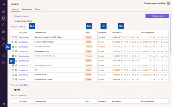Image resolution: width=172 pixels, height=107 pixels.
Task: Click task card icon in empty-name reminder row
Action: coord(16,61)
